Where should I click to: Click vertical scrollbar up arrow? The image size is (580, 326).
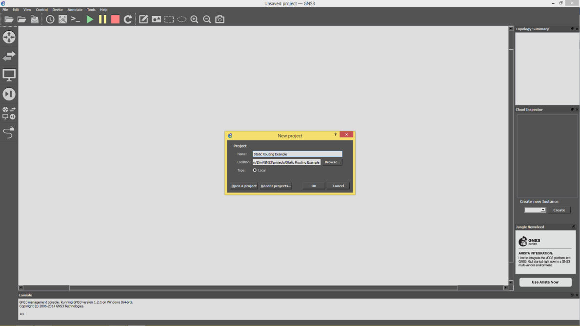click(x=511, y=28)
